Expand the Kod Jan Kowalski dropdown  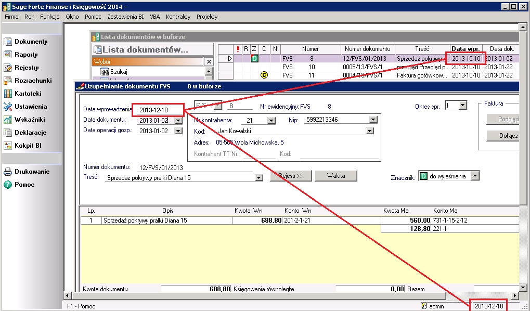(369, 131)
